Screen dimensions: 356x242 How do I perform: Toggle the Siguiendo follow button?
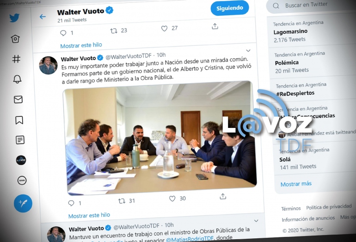(x=229, y=8)
